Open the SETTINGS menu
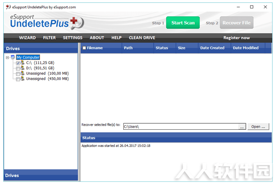 pyautogui.click(x=73, y=38)
